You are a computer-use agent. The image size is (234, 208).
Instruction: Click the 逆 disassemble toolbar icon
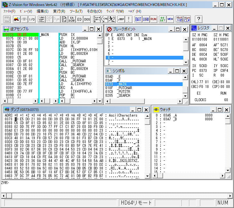42,19
